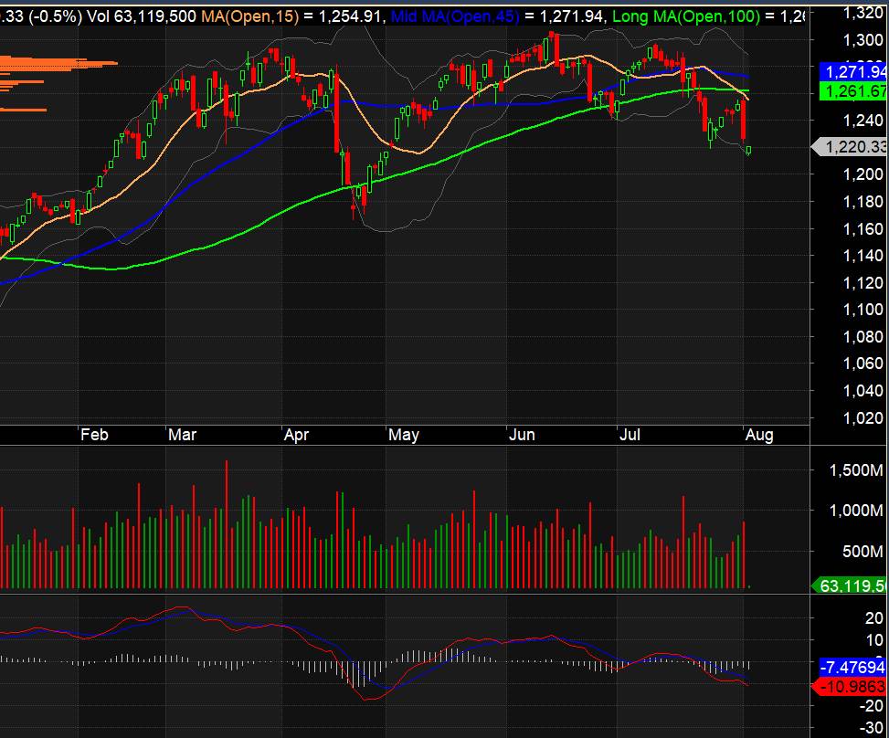Click the 'MA(Open,15)' indicator label
889x738 pixels.
coord(250,16)
